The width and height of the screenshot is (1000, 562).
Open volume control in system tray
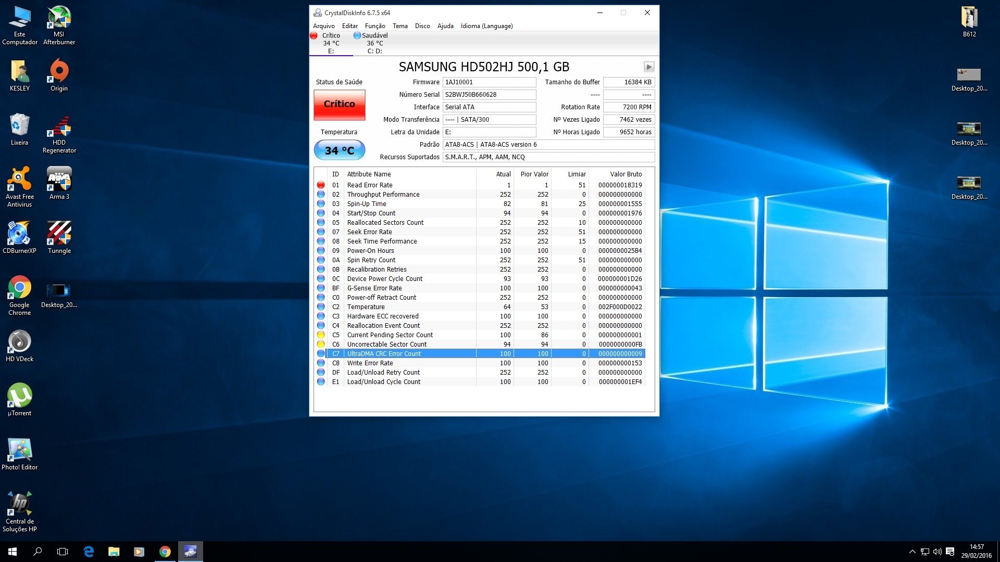pyautogui.click(x=938, y=552)
